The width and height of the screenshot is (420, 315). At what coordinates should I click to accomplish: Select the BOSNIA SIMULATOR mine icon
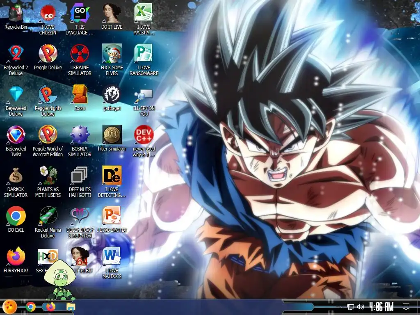click(80, 135)
